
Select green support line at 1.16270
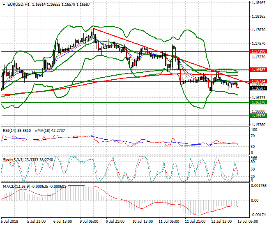click(x=123, y=102)
